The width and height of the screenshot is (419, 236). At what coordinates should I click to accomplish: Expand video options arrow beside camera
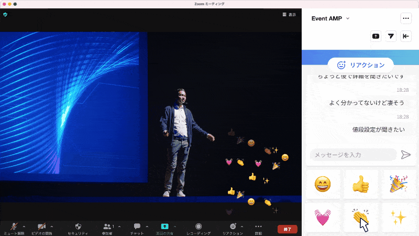point(51,227)
